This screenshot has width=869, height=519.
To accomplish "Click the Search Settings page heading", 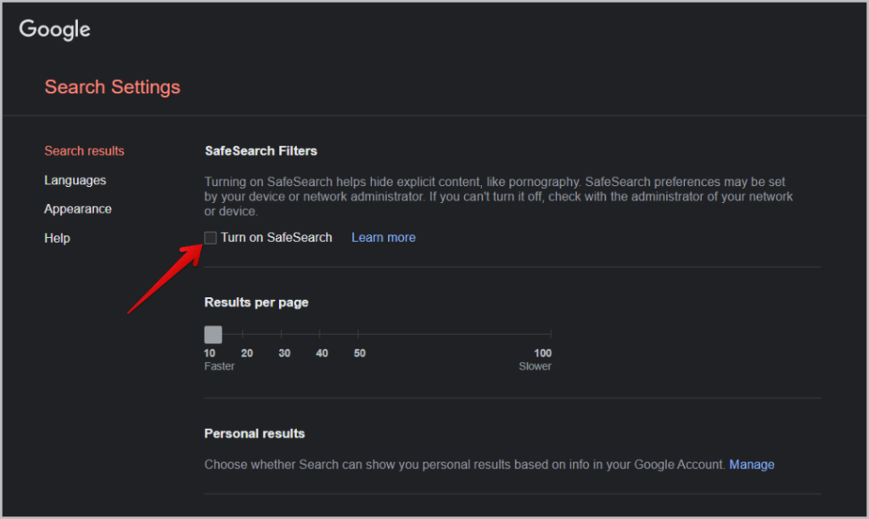I will pyautogui.click(x=113, y=87).
